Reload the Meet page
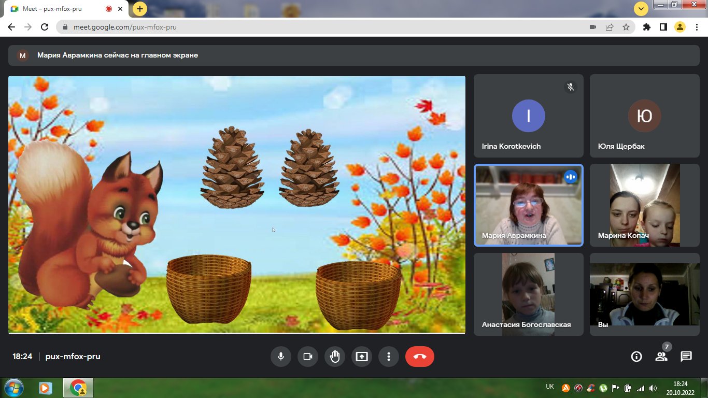The width and height of the screenshot is (708, 398). (x=45, y=27)
